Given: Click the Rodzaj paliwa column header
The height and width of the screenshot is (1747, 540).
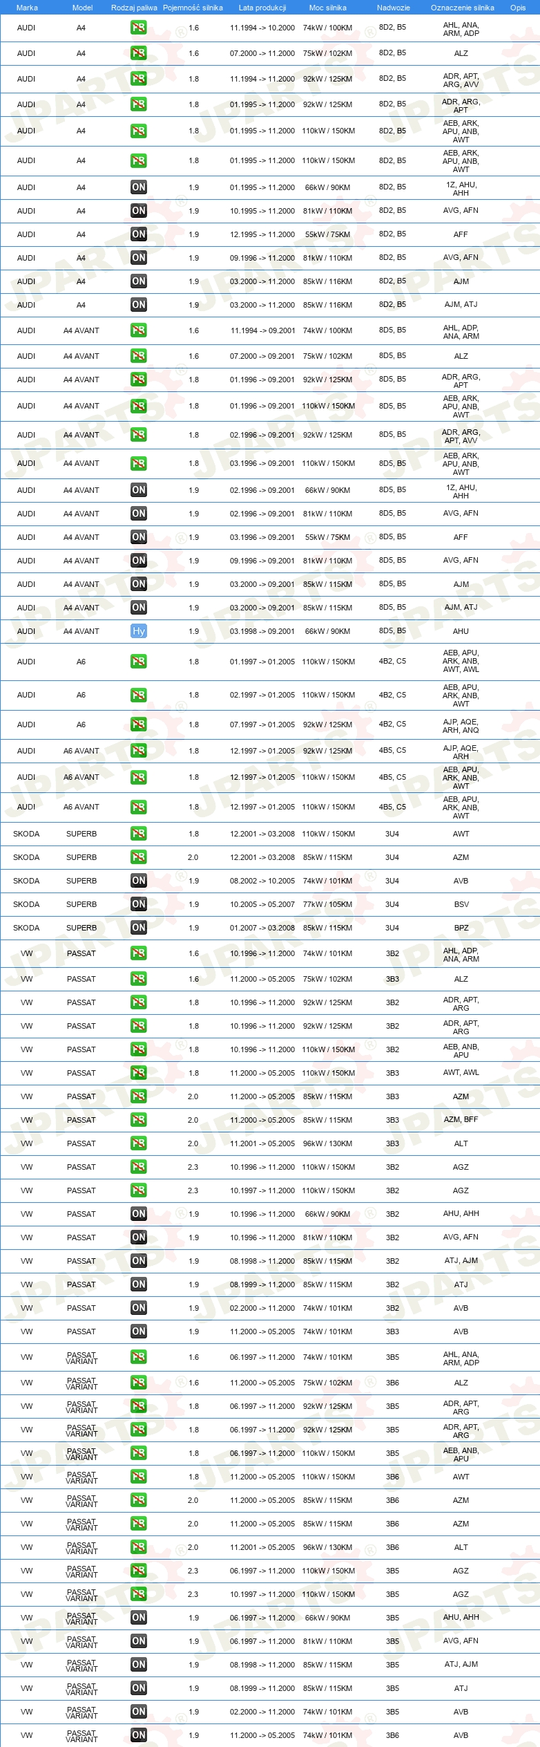Looking at the screenshot, I should click(134, 8).
